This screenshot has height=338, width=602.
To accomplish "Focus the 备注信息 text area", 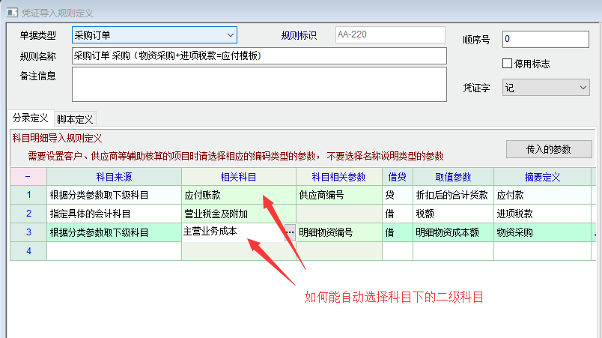I will 259,83.
